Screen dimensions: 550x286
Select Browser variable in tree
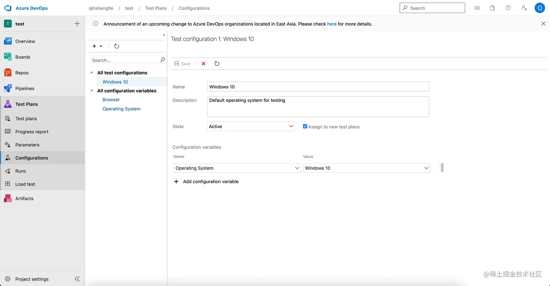coord(111,100)
